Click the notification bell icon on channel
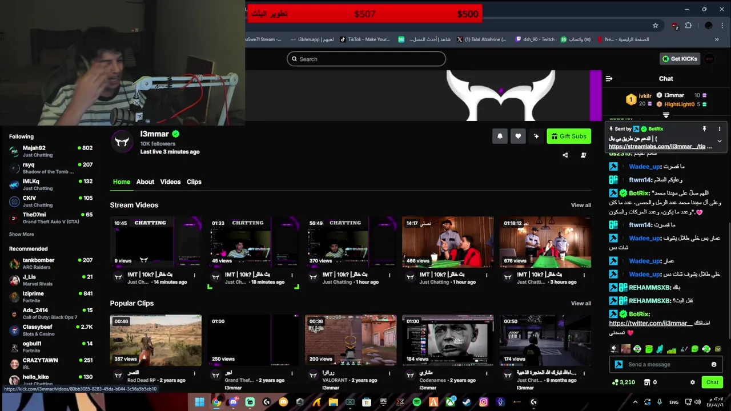Screen dimensions: 731x411 500,136
